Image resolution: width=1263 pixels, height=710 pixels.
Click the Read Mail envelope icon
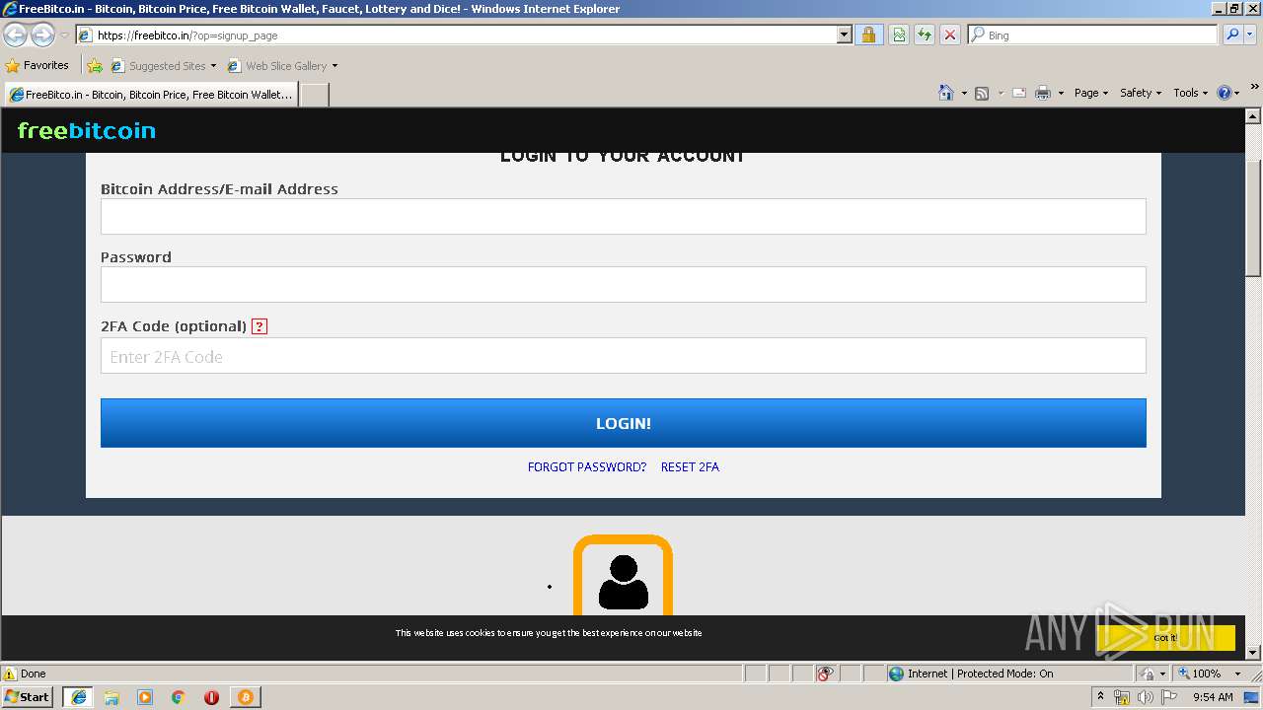[x=1019, y=93]
